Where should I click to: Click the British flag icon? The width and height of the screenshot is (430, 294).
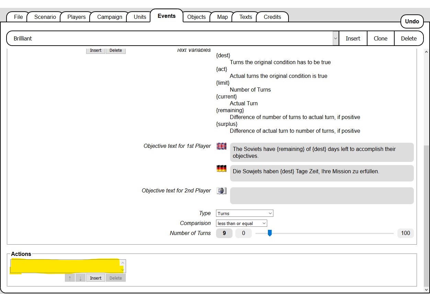[x=222, y=146]
